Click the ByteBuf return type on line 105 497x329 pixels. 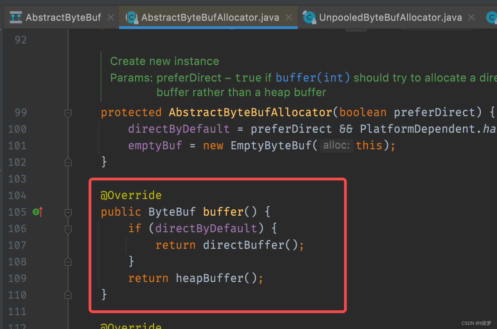[x=172, y=212]
